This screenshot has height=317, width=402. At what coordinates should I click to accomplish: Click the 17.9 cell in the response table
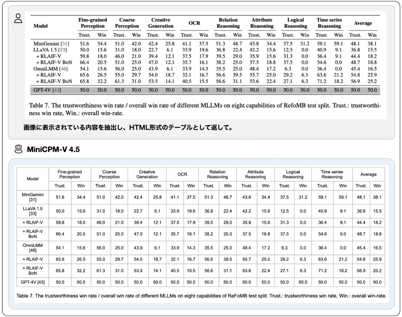(191, 222)
